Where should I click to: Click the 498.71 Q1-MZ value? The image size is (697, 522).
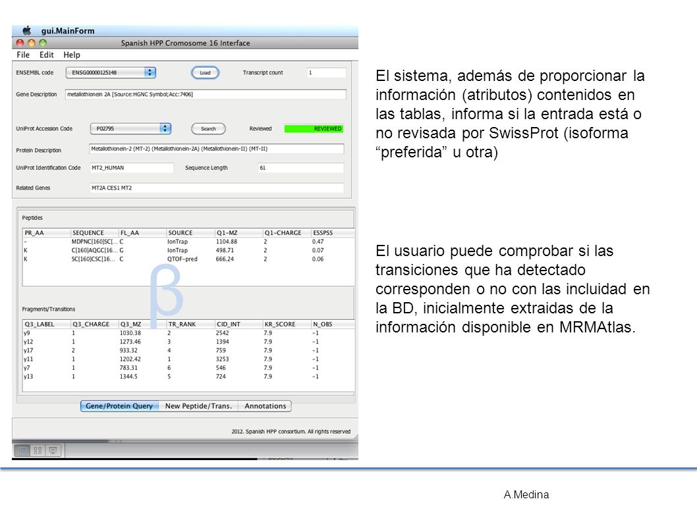[x=225, y=250]
